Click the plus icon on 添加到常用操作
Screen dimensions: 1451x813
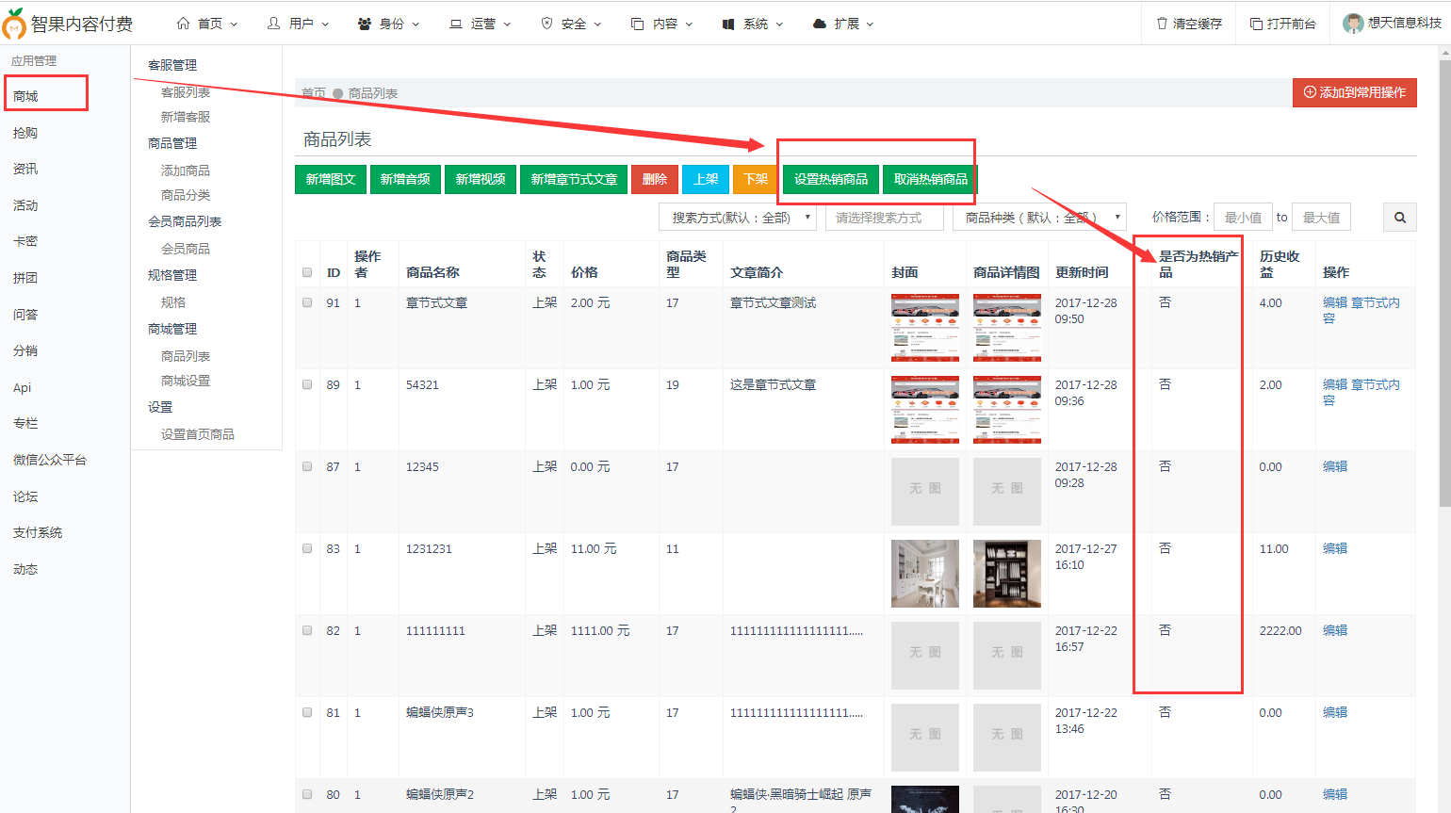(1310, 92)
